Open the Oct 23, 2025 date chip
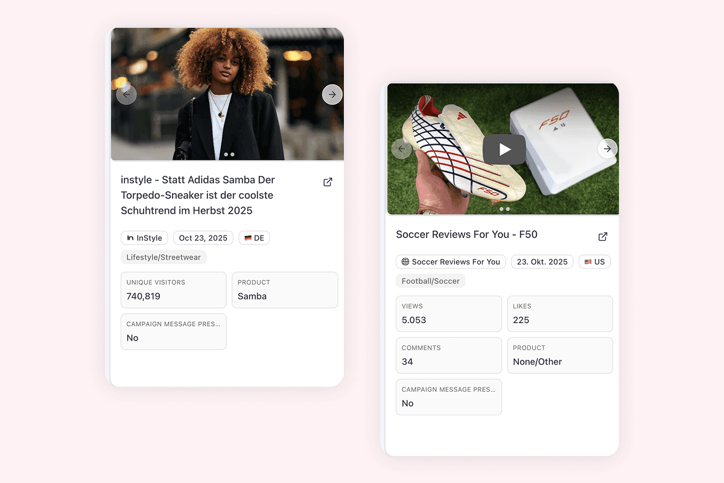This screenshot has height=483, width=724. click(203, 238)
